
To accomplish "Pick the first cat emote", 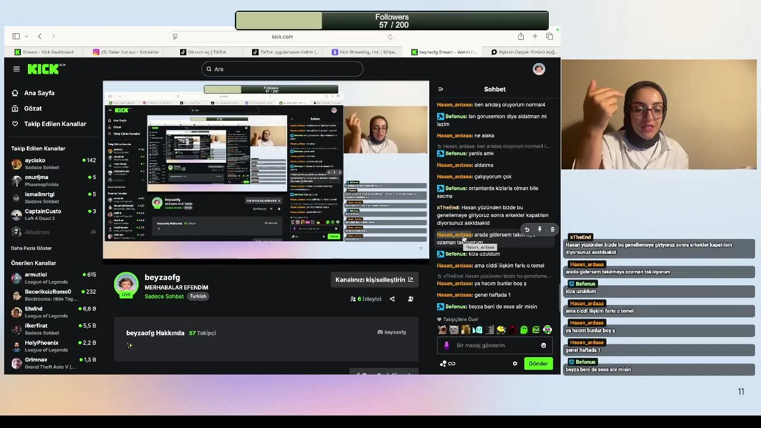I will click(442, 330).
